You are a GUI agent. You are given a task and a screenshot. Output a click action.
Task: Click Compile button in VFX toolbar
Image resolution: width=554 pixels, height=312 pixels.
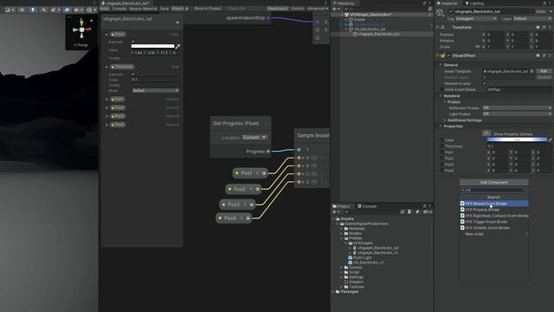pyautogui.click(x=119, y=9)
